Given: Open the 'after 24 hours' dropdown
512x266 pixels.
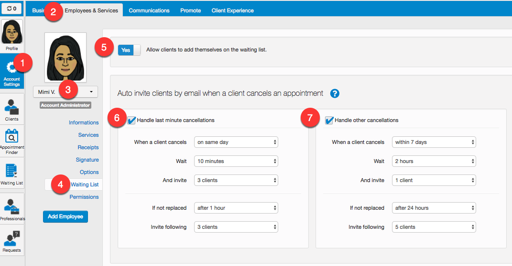Looking at the screenshot, I should tap(434, 208).
